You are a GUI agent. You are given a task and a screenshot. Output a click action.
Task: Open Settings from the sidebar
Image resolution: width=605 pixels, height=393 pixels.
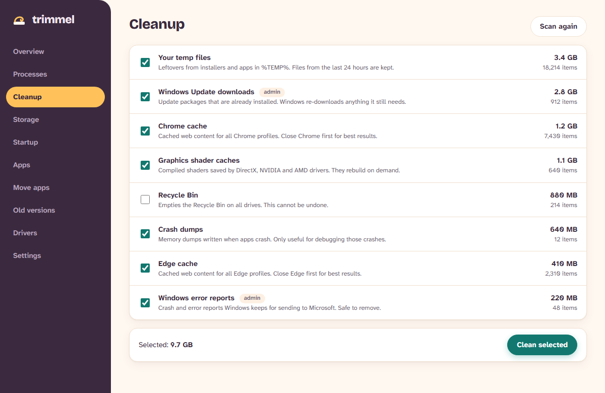point(55,255)
